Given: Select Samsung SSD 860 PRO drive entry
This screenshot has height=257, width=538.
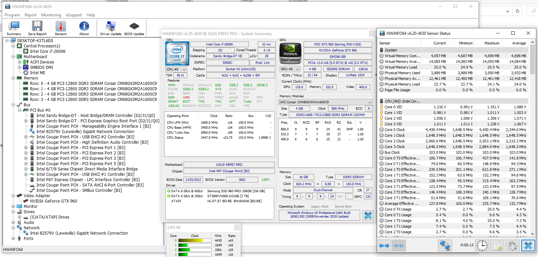Looking at the screenshot, I should (x=236, y=191).
